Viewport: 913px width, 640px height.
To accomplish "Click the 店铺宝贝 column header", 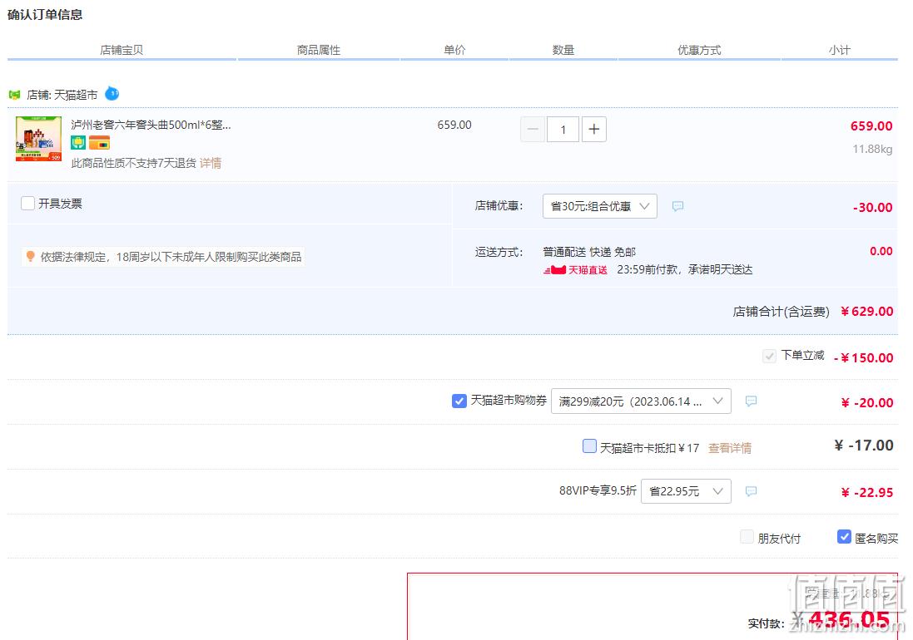I will pos(122,50).
